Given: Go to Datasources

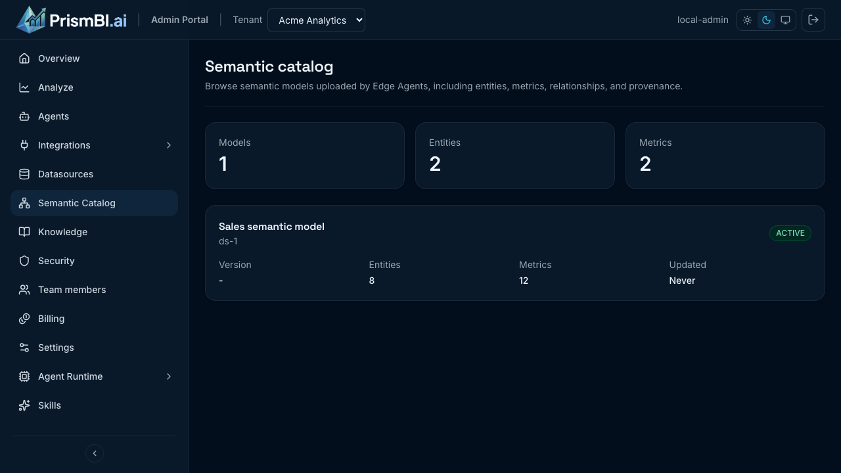Looking at the screenshot, I should [x=94, y=174].
